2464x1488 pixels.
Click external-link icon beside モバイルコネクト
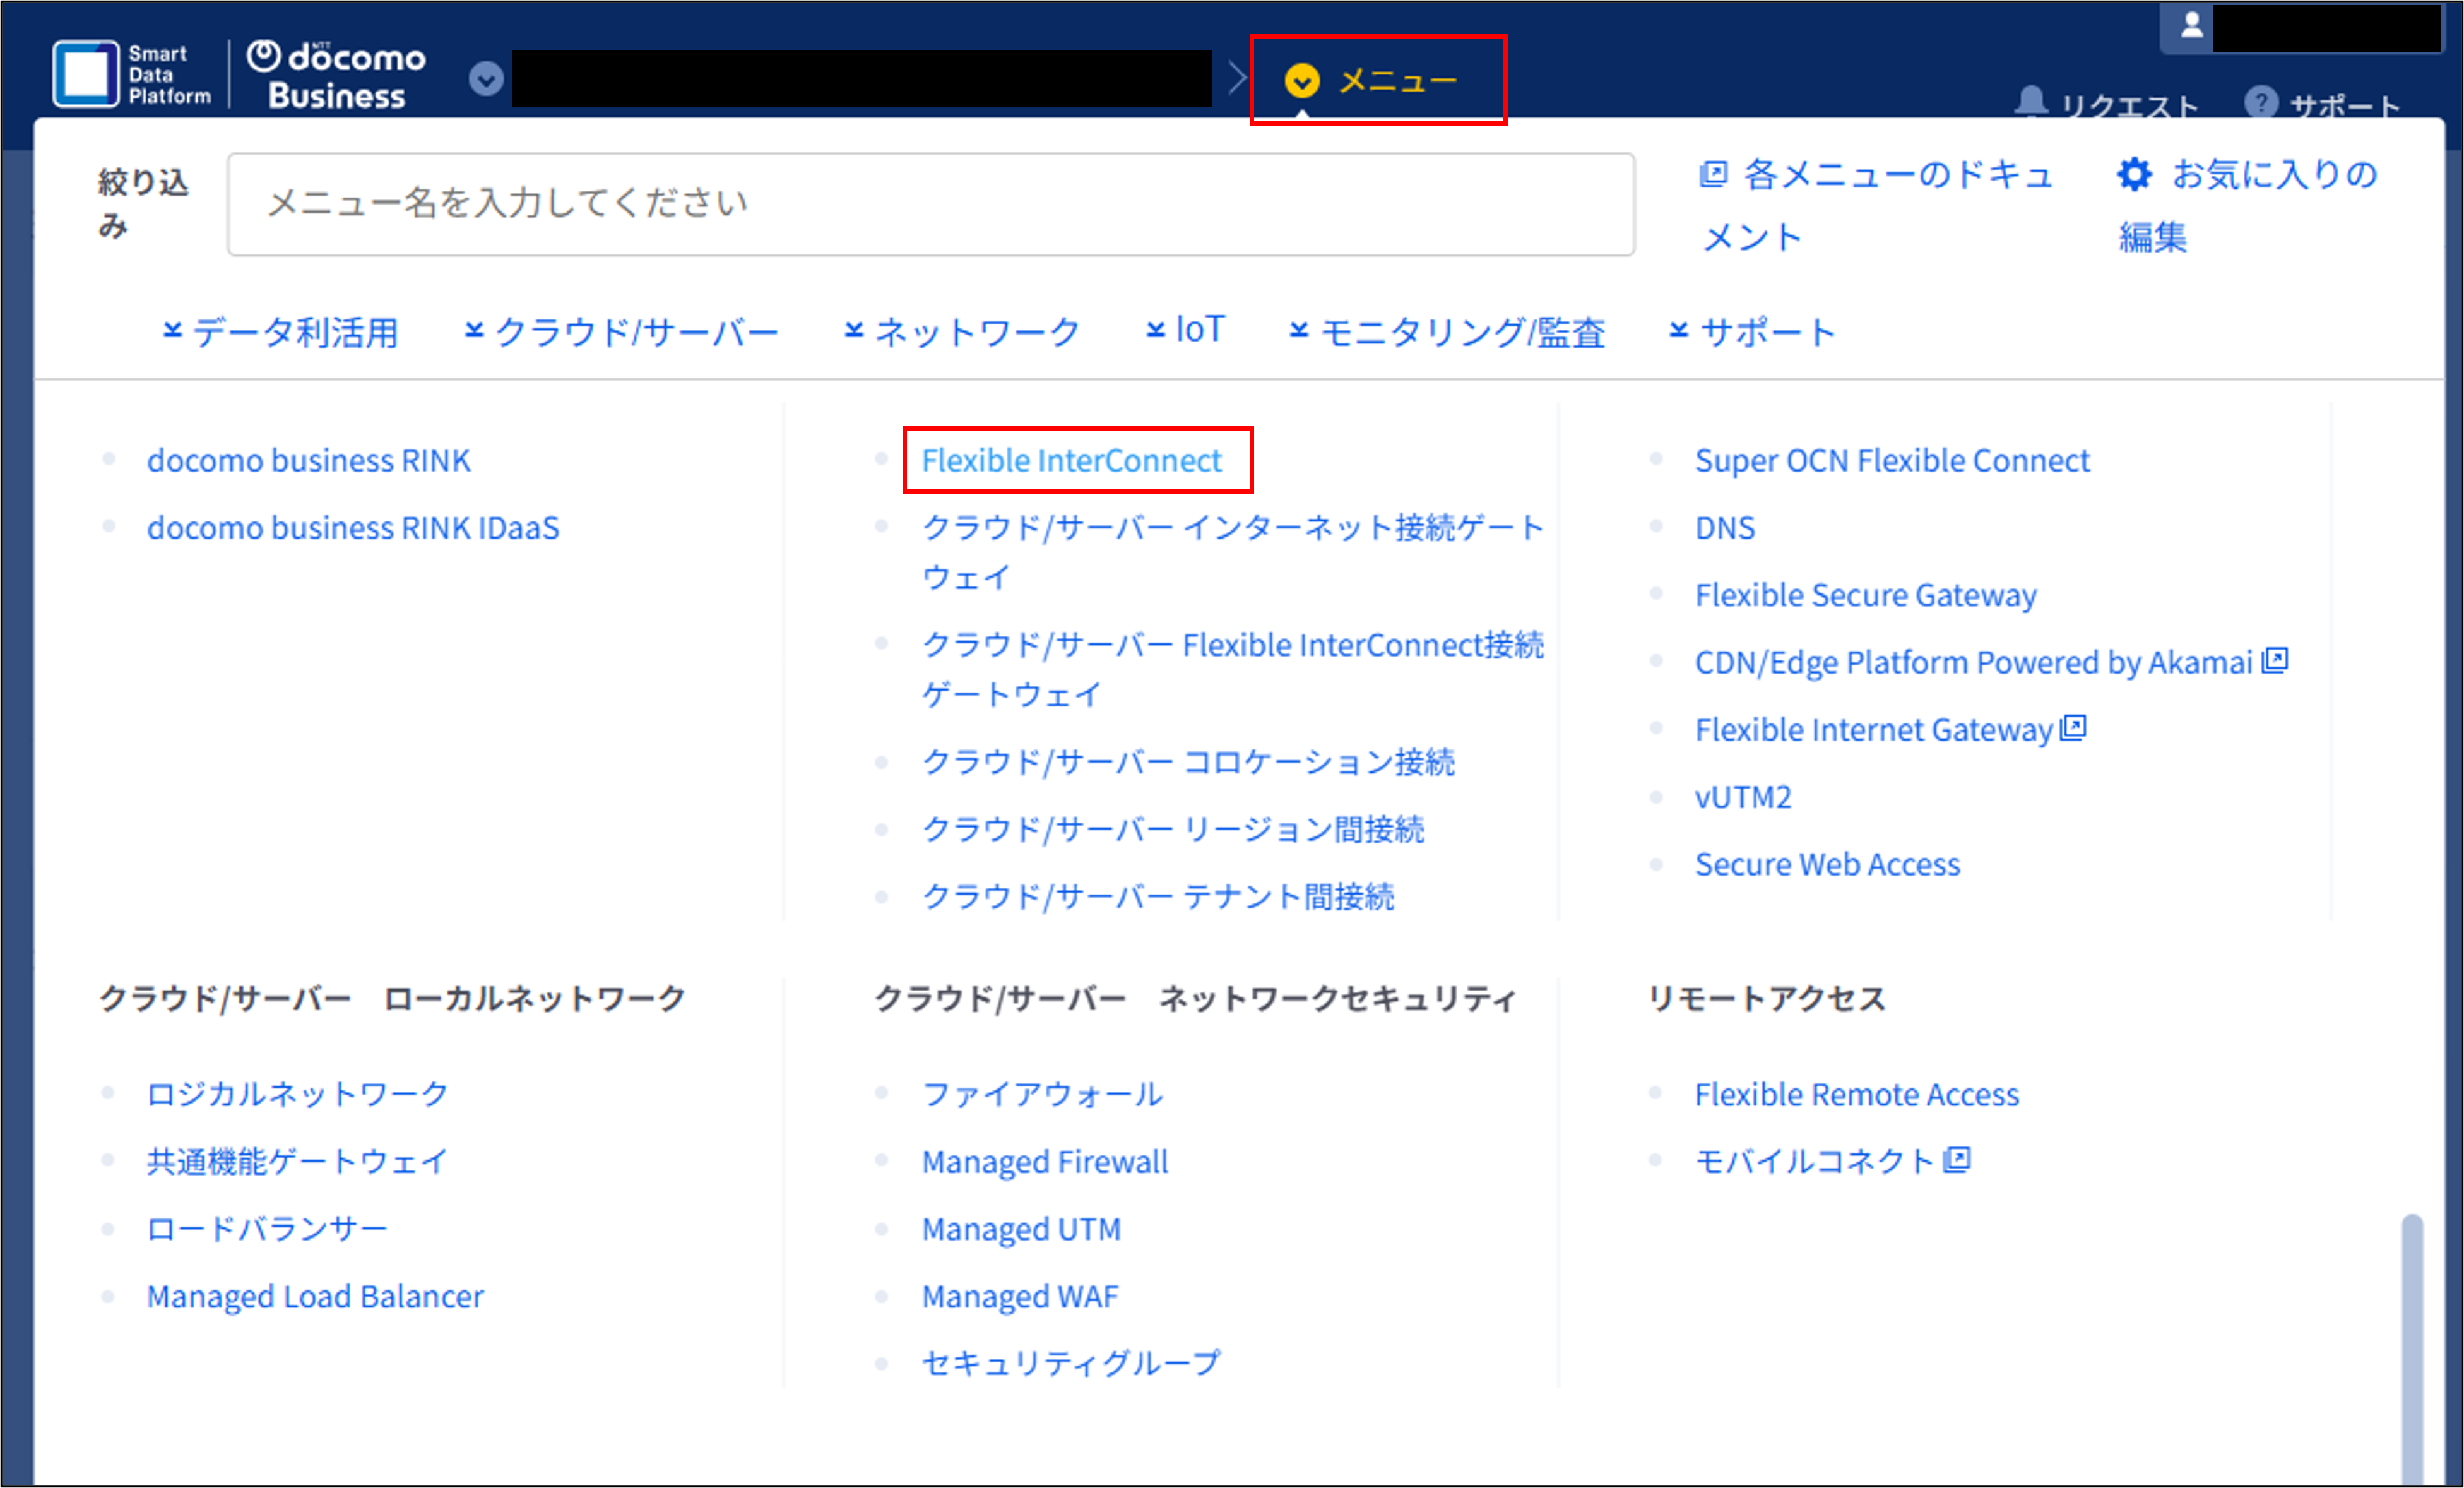1957,1159
